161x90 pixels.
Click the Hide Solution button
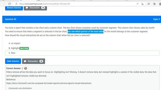point(13,61)
